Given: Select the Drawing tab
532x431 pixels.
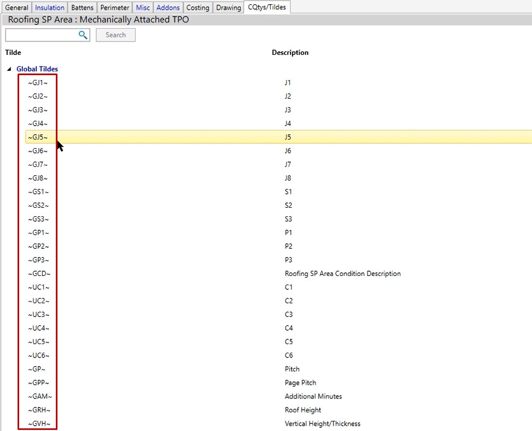Looking at the screenshot, I should tap(228, 7).
